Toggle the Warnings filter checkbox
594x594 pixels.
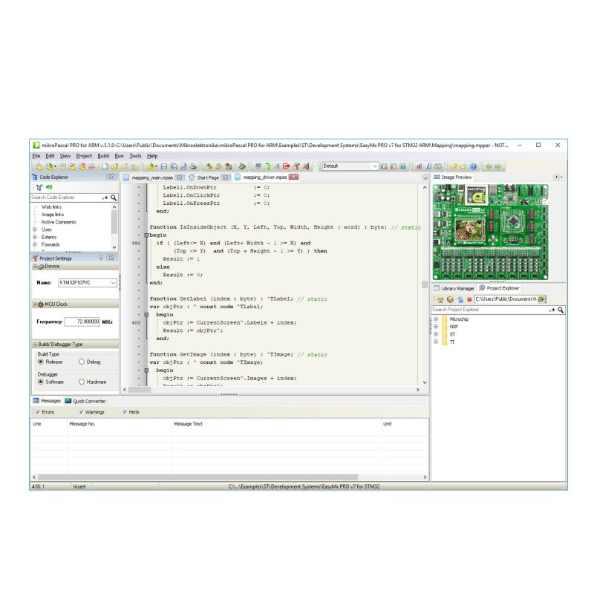pyautogui.click(x=82, y=411)
